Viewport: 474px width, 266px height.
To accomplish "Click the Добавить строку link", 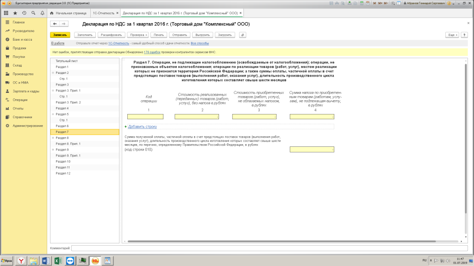I will (143, 127).
